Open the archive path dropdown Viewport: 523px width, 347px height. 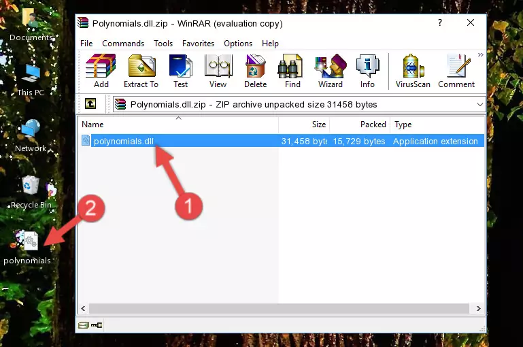479,104
